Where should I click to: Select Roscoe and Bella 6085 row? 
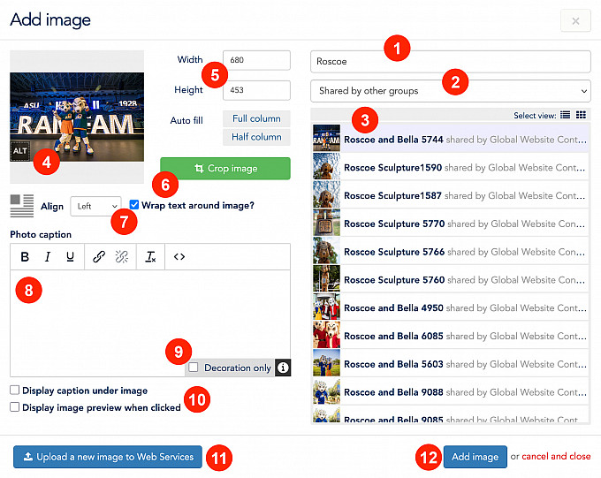(x=451, y=336)
